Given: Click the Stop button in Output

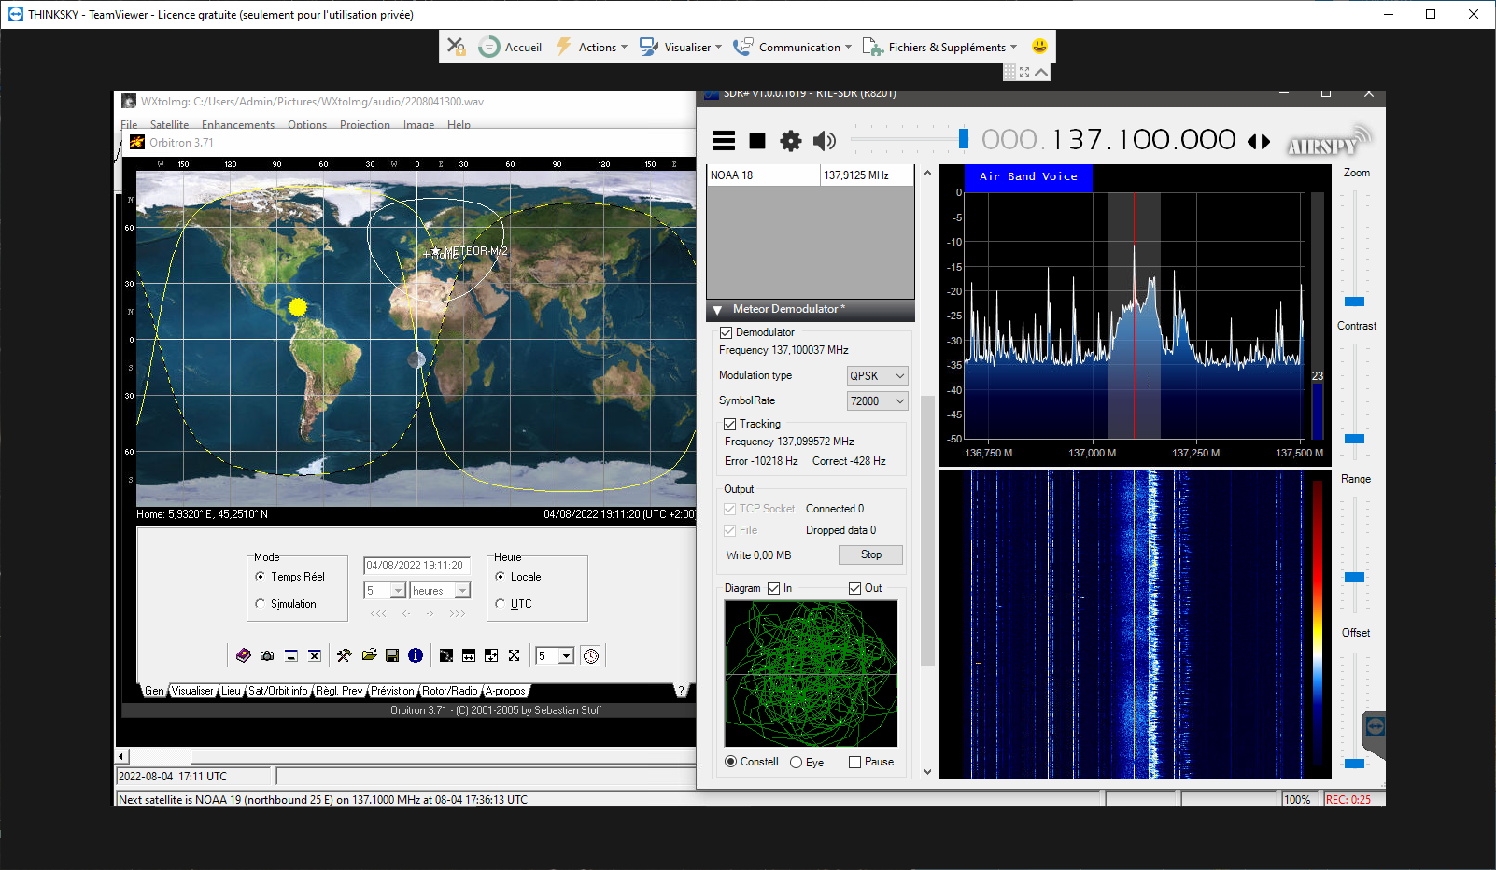Looking at the screenshot, I should [x=870, y=554].
